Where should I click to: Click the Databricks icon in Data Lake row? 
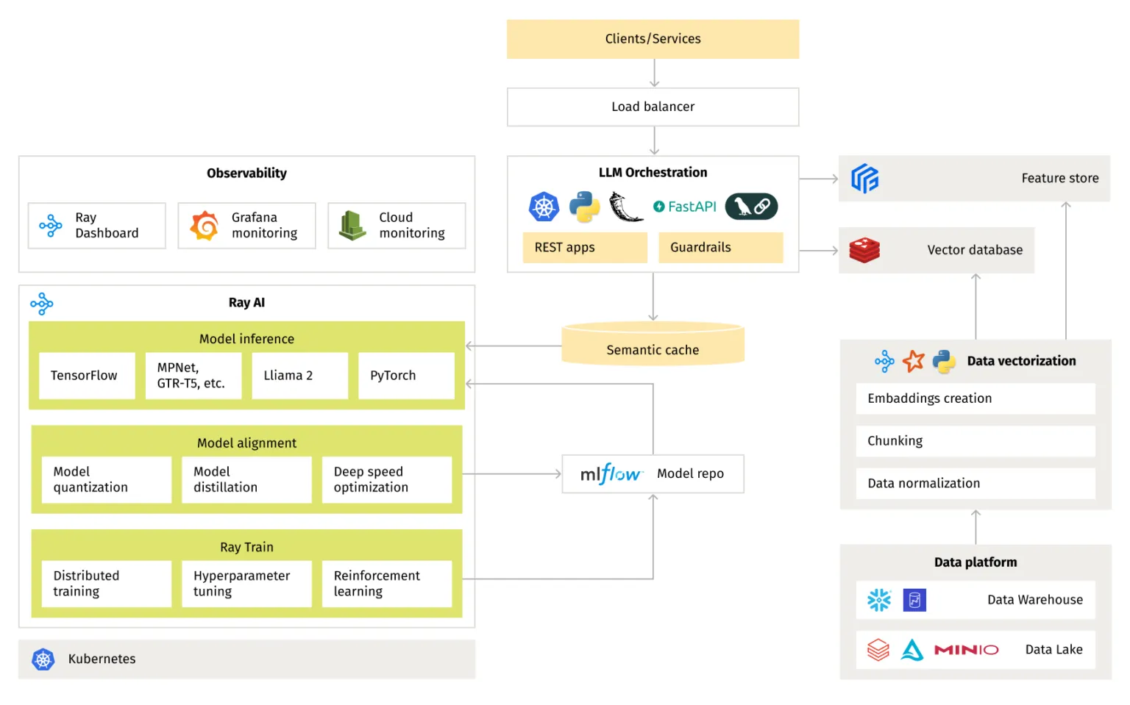pos(878,650)
